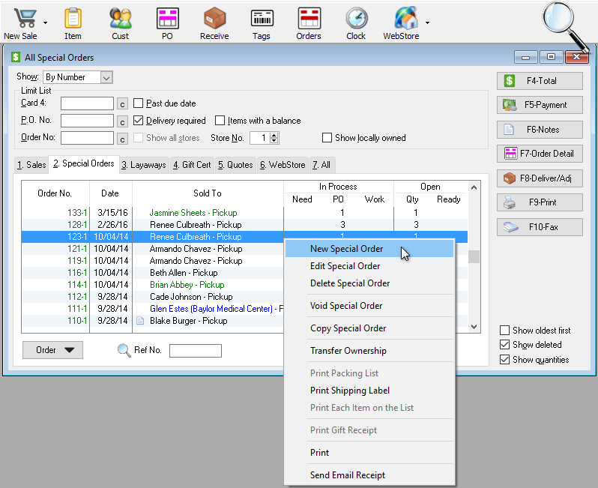Click the Receive box icon
598x488 pixels.
[x=214, y=19]
